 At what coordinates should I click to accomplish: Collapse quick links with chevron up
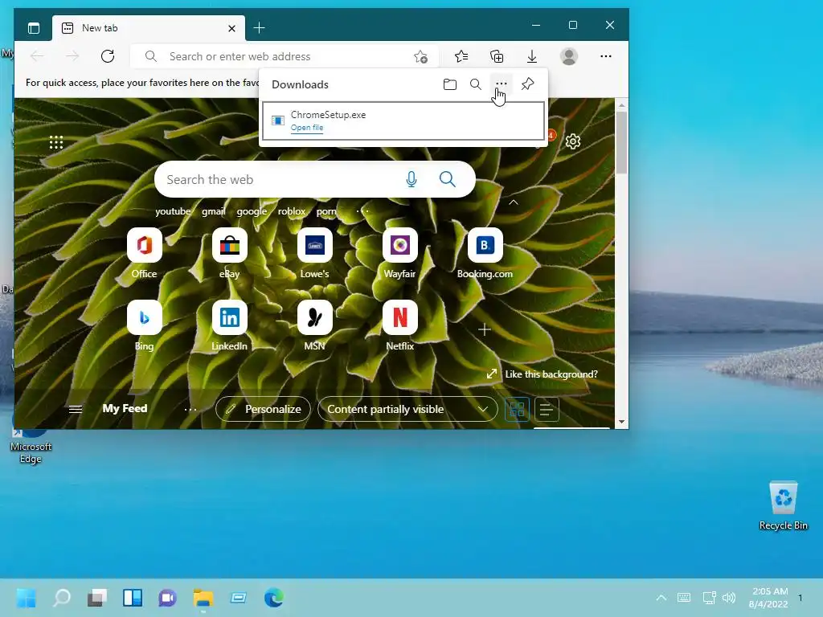(514, 202)
